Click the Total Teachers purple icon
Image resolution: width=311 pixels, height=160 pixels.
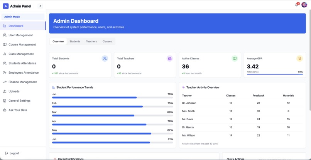(169, 59)
